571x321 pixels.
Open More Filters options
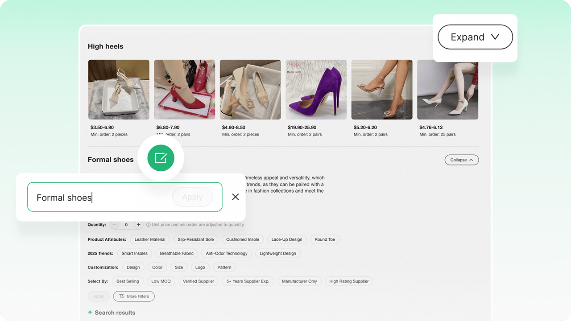tap(134, 296)
